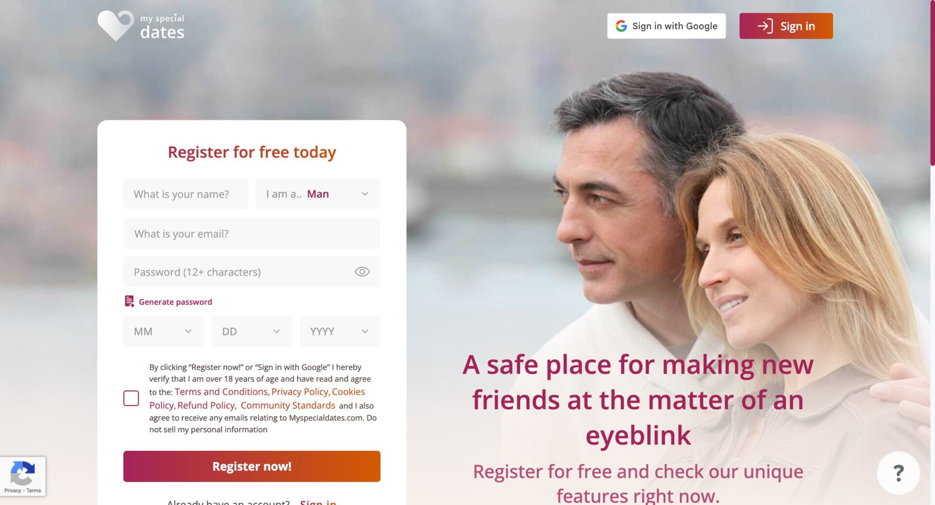This screenshot has width=935, height=505.
Task: Check the terms agreement checkbox
Action: coord(131,398)
